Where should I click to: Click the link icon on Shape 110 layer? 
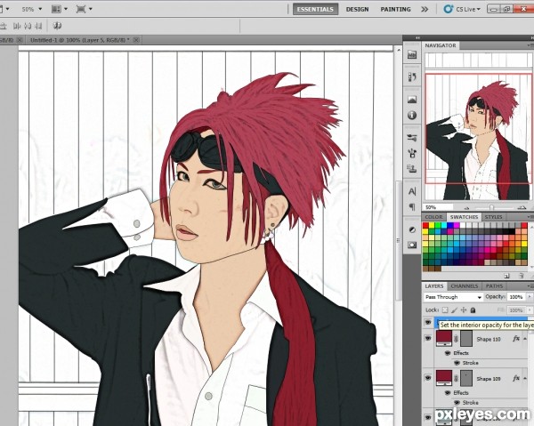coord(456,339)
